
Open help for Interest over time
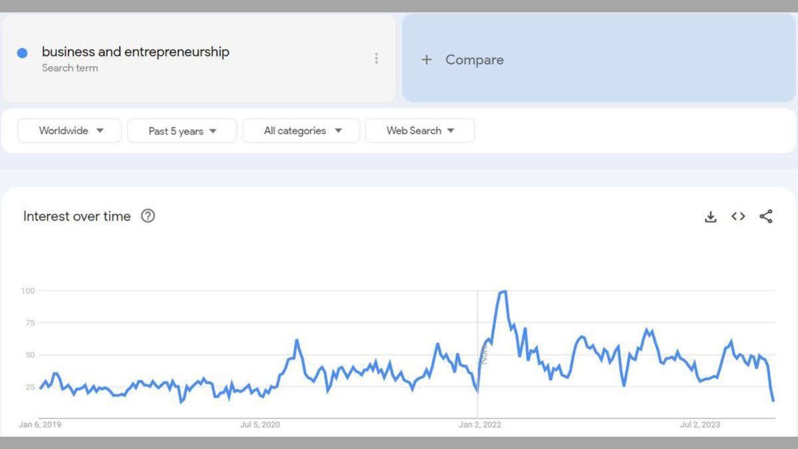click(148, 216)
